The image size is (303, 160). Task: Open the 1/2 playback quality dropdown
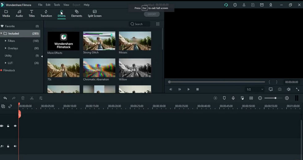(x=255, y=89)
